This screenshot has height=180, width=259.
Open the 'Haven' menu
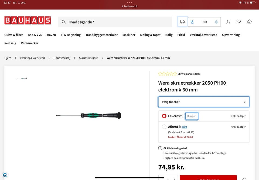51,35
